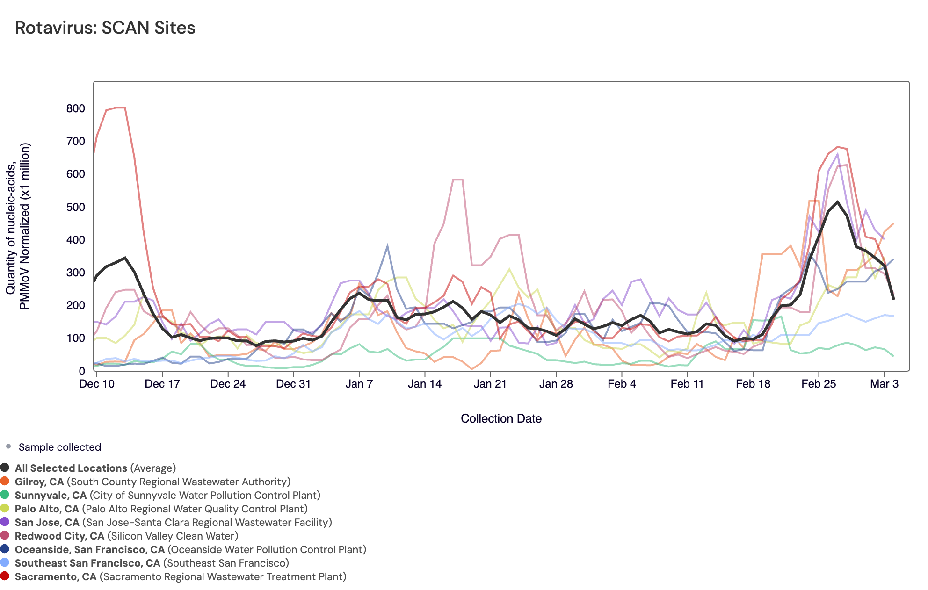Click the gray Sample collected marker
The image size is (928, 590).
click(x=8, y=446)
